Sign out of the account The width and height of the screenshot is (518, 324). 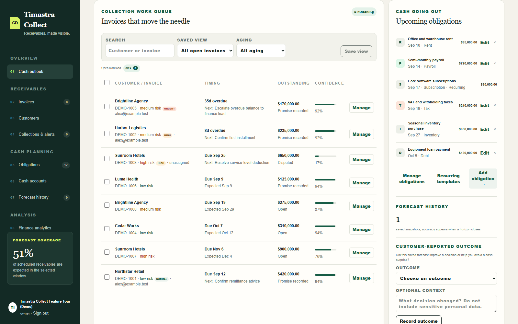(41, 313)
